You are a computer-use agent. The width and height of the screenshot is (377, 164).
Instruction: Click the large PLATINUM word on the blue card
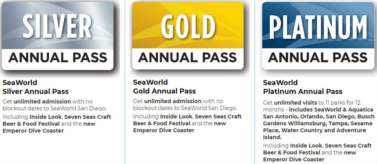coord(318,27)
